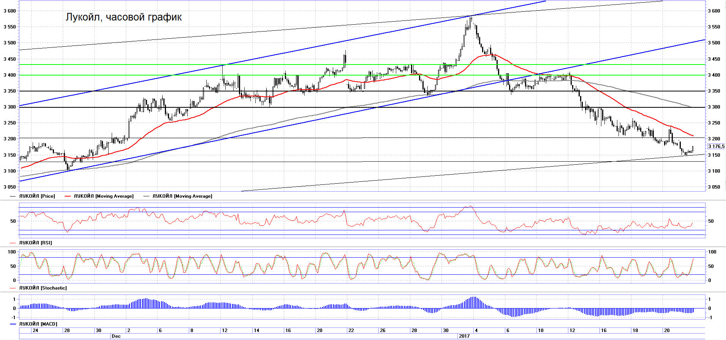Click '3 600' on the right price axis
The image size is (726, 340).
(713, 11)
